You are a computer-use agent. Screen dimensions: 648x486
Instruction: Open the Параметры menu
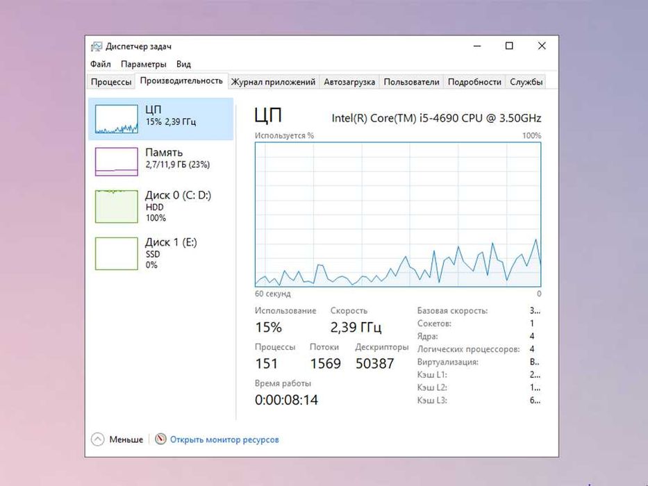click(143, 64)
